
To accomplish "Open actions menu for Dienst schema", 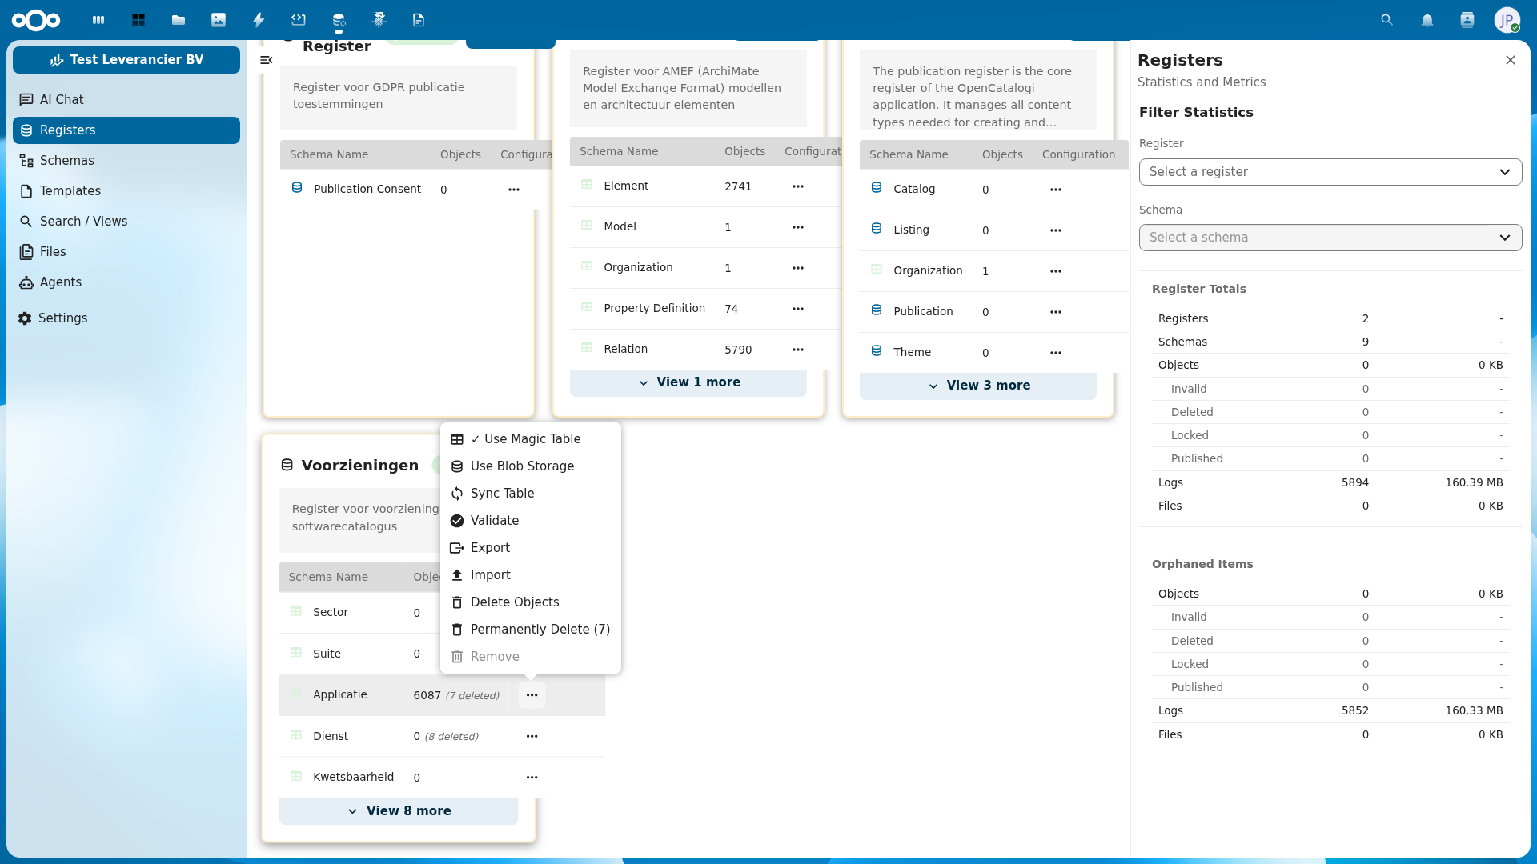I will tap(532, 736).
